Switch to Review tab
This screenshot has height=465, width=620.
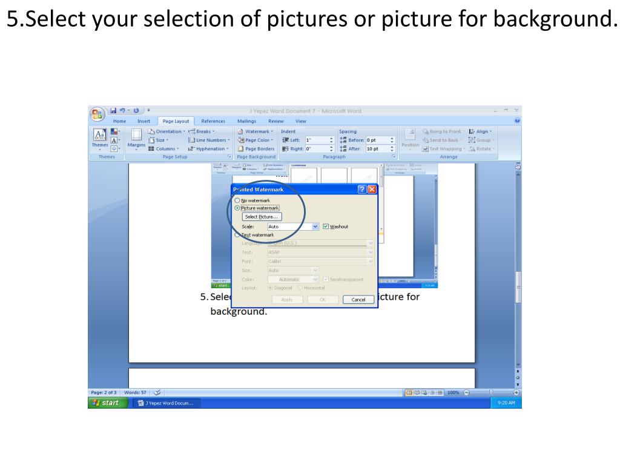(275, 121)
